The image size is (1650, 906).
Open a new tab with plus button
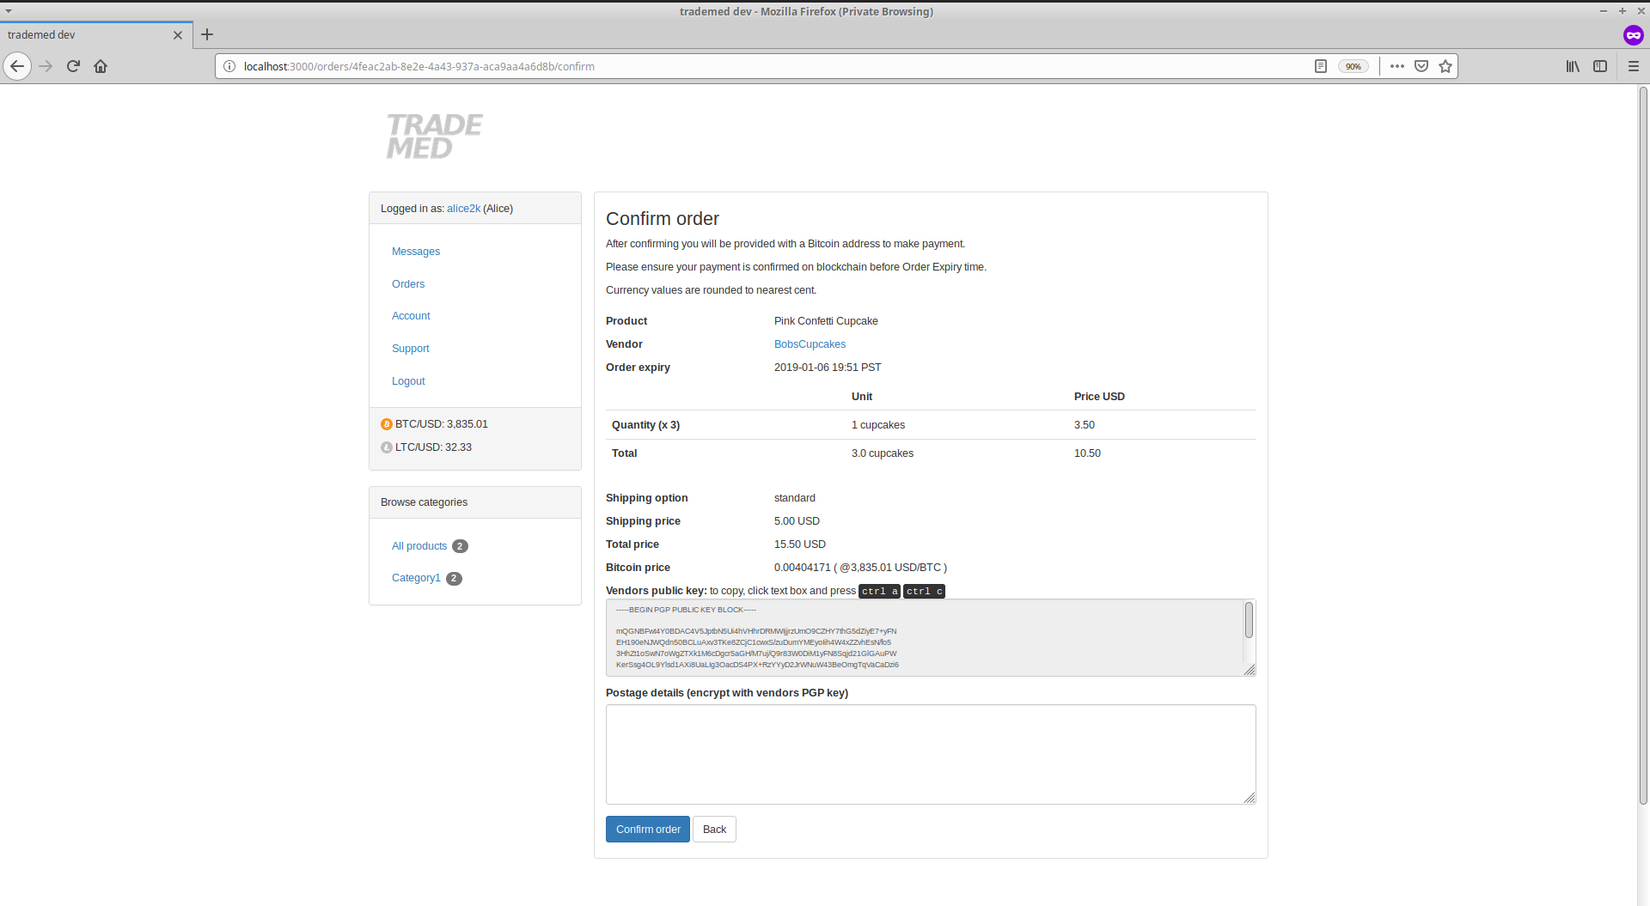[x=207, y=34]
